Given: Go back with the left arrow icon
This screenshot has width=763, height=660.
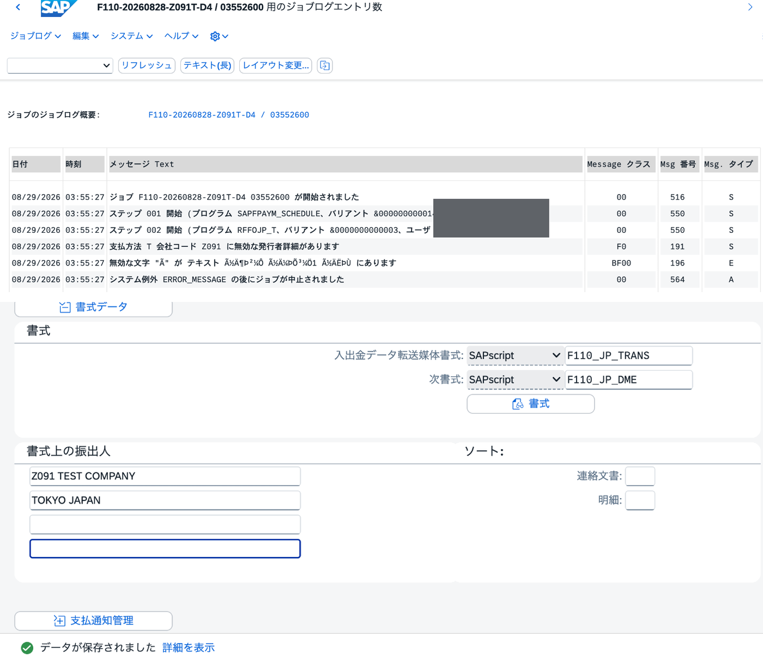Looking at the screenshot, I should coord(18,7).
